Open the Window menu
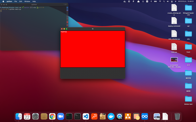The height and width of the screenshot is (122, 196). [x=27, y=1]
